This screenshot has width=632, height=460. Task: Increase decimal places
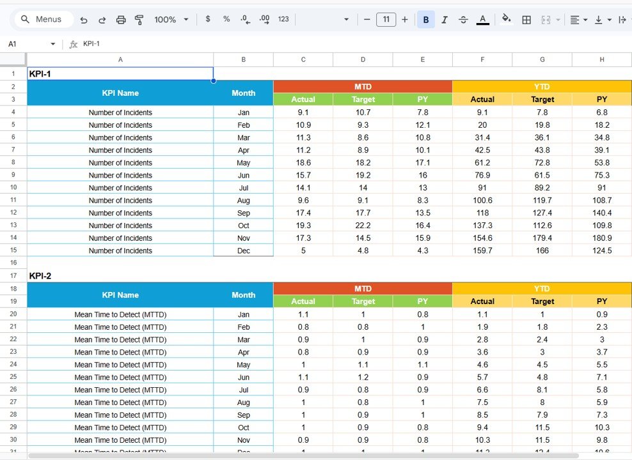pyautogui.click(x=264, y=19)
